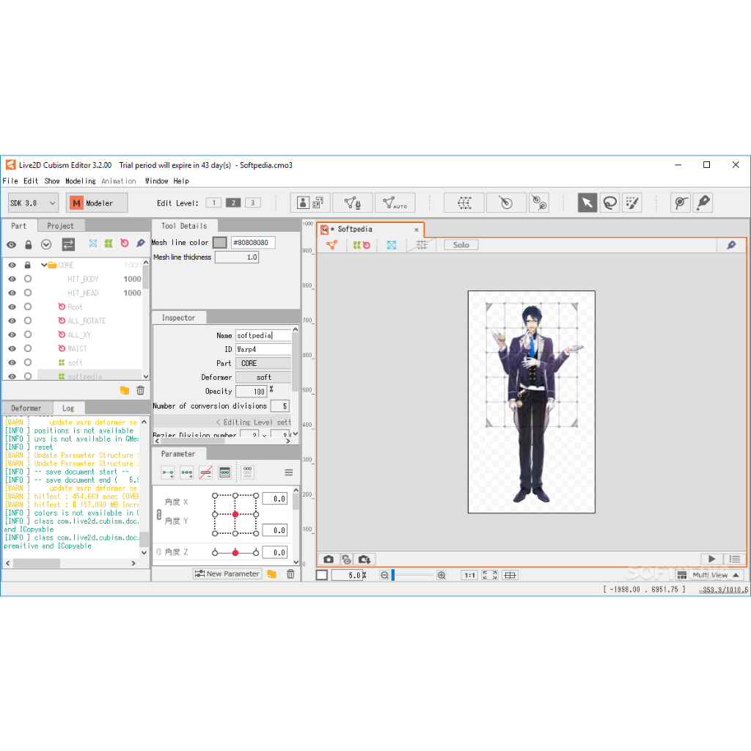This screenshot has height=751, width=751.
Task: Click the automatic mesh generator AUTO icon
Action: click(395, 203)
